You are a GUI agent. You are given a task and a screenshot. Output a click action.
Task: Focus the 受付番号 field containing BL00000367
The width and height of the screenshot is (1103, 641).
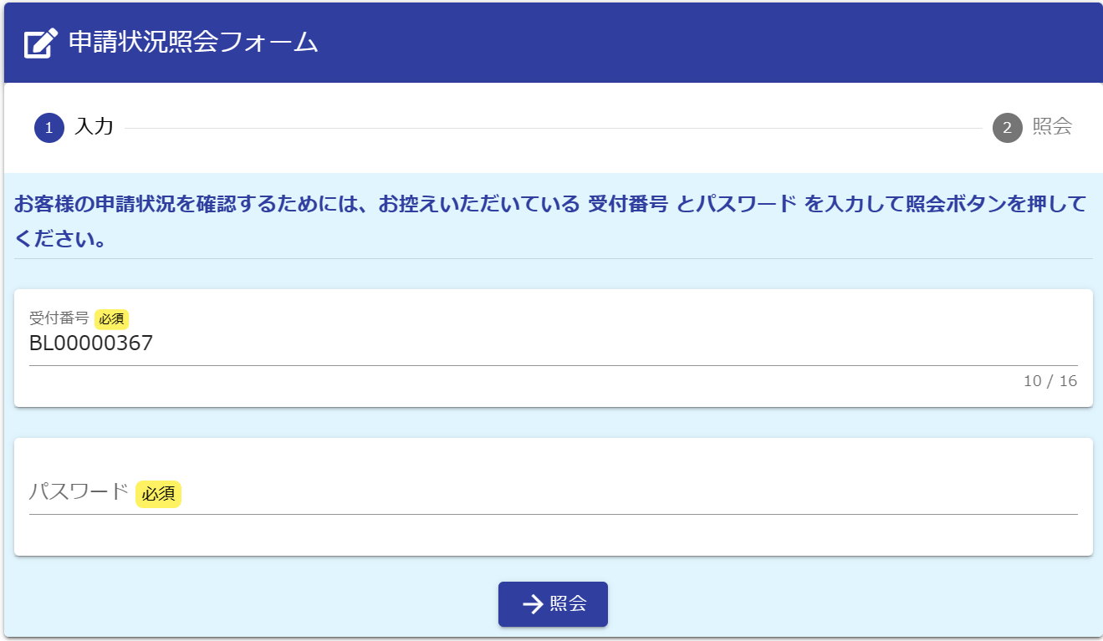coord(553,343)
